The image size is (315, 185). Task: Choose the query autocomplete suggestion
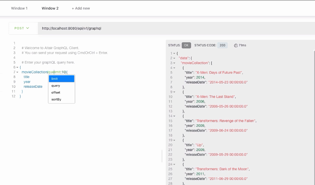click(61, 86)
